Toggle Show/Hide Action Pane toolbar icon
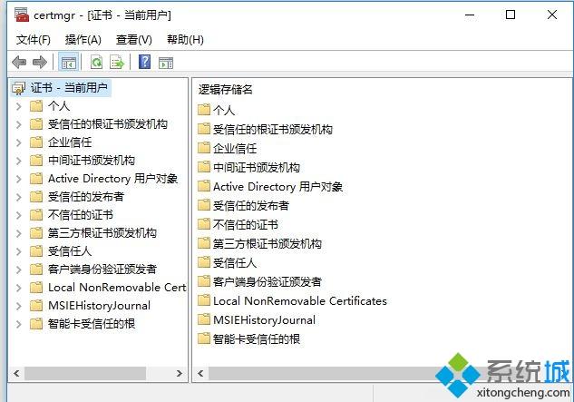Screen dimensions: 574x402 click(166, 63)
